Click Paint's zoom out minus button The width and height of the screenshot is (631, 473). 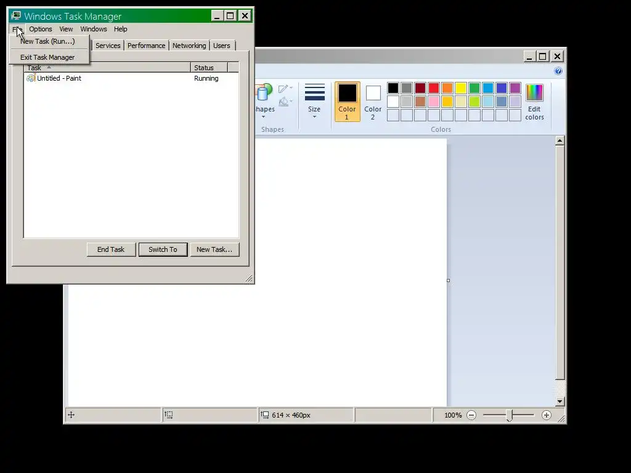(471, 415)
